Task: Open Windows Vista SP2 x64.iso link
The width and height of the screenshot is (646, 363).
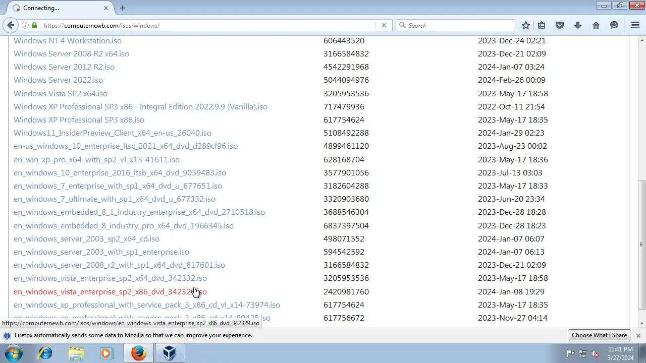Action: [x=61, y=93]
